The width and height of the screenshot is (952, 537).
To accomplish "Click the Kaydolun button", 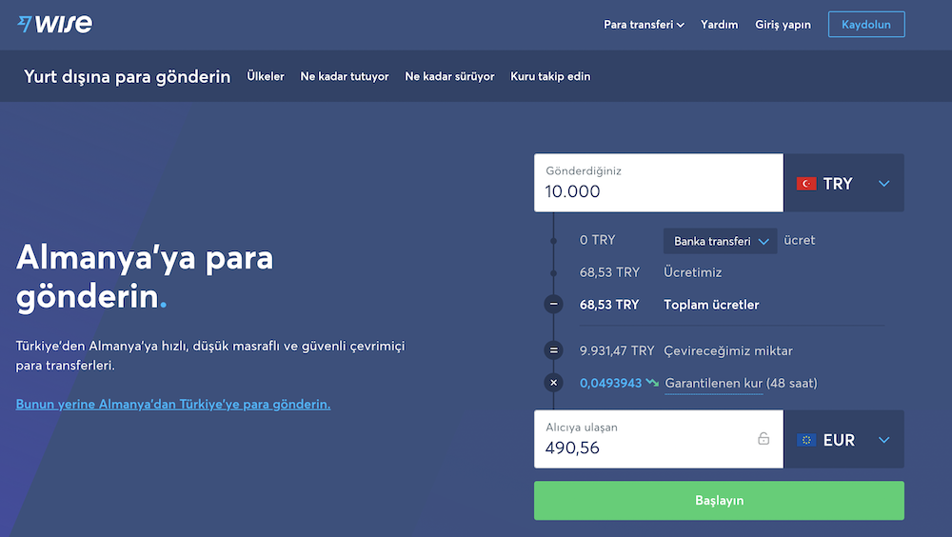I will pyautogui.click(x=865, y=25).
